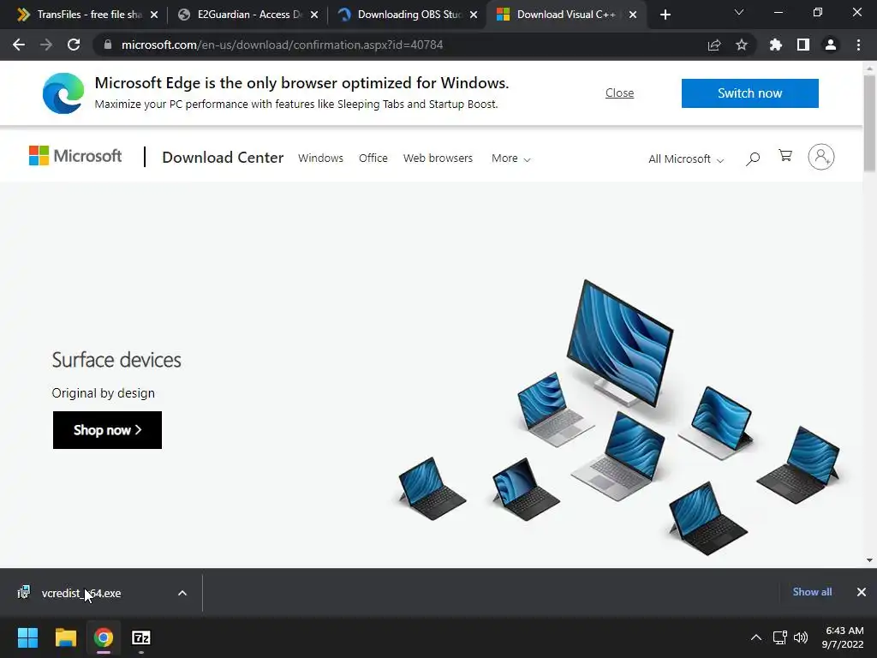Bookmark this page with the star
This screenshot has height=658, width=877.
pyautogui.click(x=742, y=45)
